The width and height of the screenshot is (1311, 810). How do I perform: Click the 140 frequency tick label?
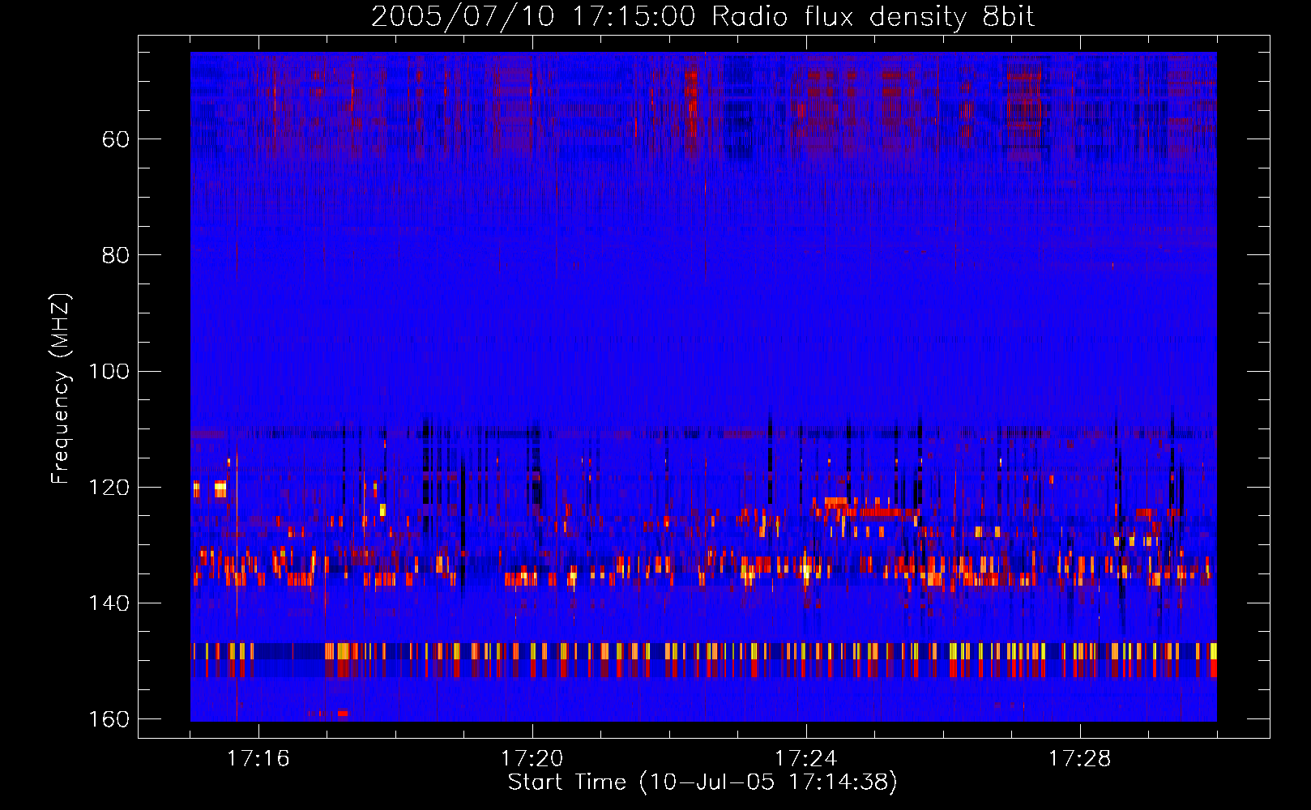click(x=109, y=603)
